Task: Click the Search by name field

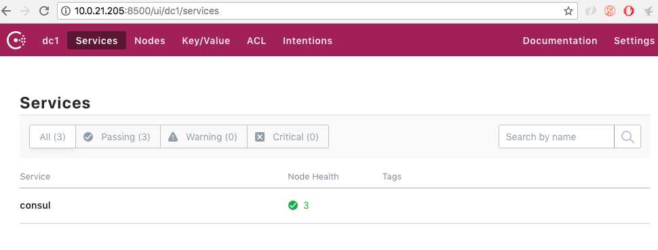Action: [x=556, y=137]
